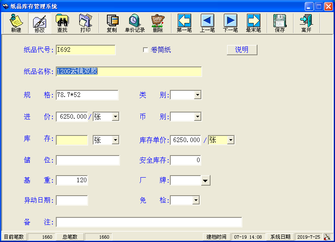
Task: Expand the 厂牌 brand dropdown
Action: (x=205, y=181)
